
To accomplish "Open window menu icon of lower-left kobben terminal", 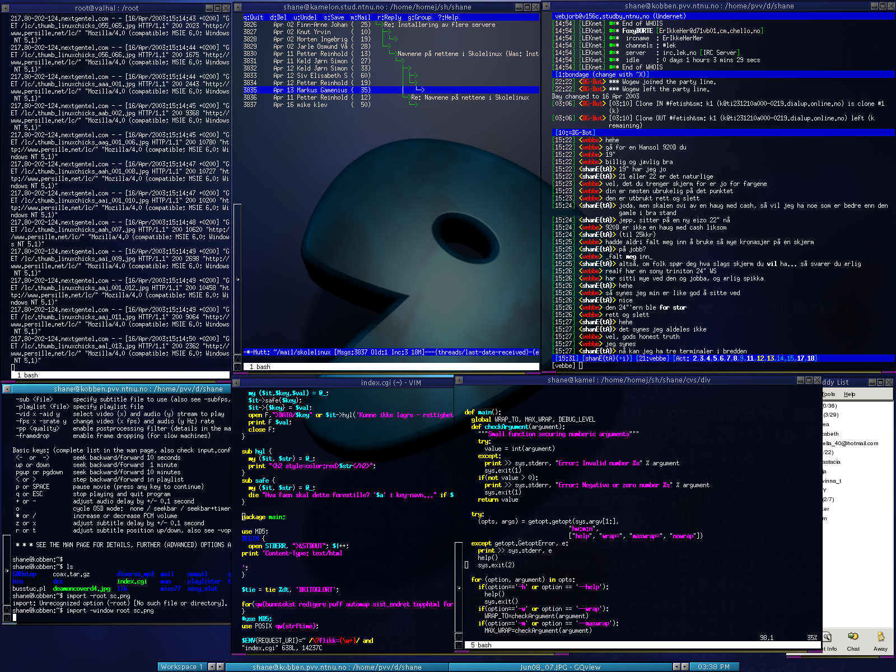I will [7, 389].
